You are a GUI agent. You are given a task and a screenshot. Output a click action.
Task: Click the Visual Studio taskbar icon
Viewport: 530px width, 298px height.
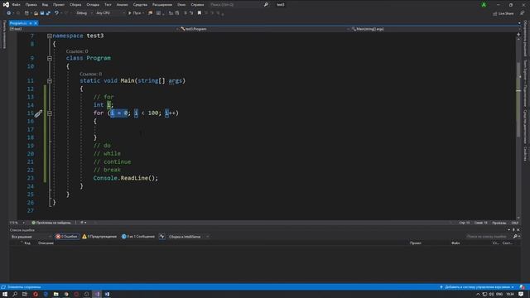(x=98, y=295)
